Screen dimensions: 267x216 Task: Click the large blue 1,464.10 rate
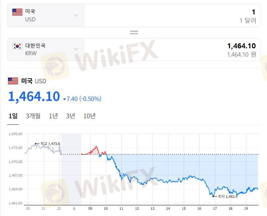pyautogui.click(x=34, y=97)
